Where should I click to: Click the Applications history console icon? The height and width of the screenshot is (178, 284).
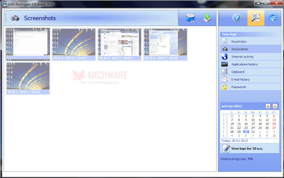click(x=225, y=64)
